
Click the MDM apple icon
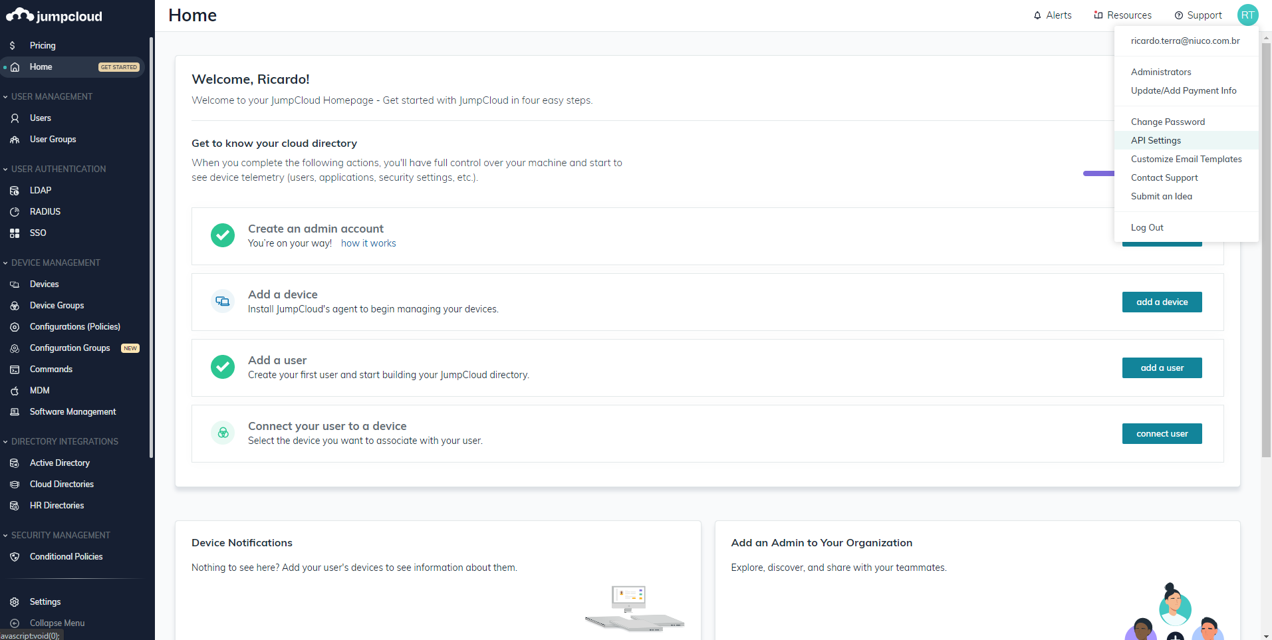pyautogui.click(x=15, y=391)
